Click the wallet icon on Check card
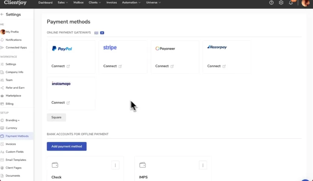 point(55,165)
